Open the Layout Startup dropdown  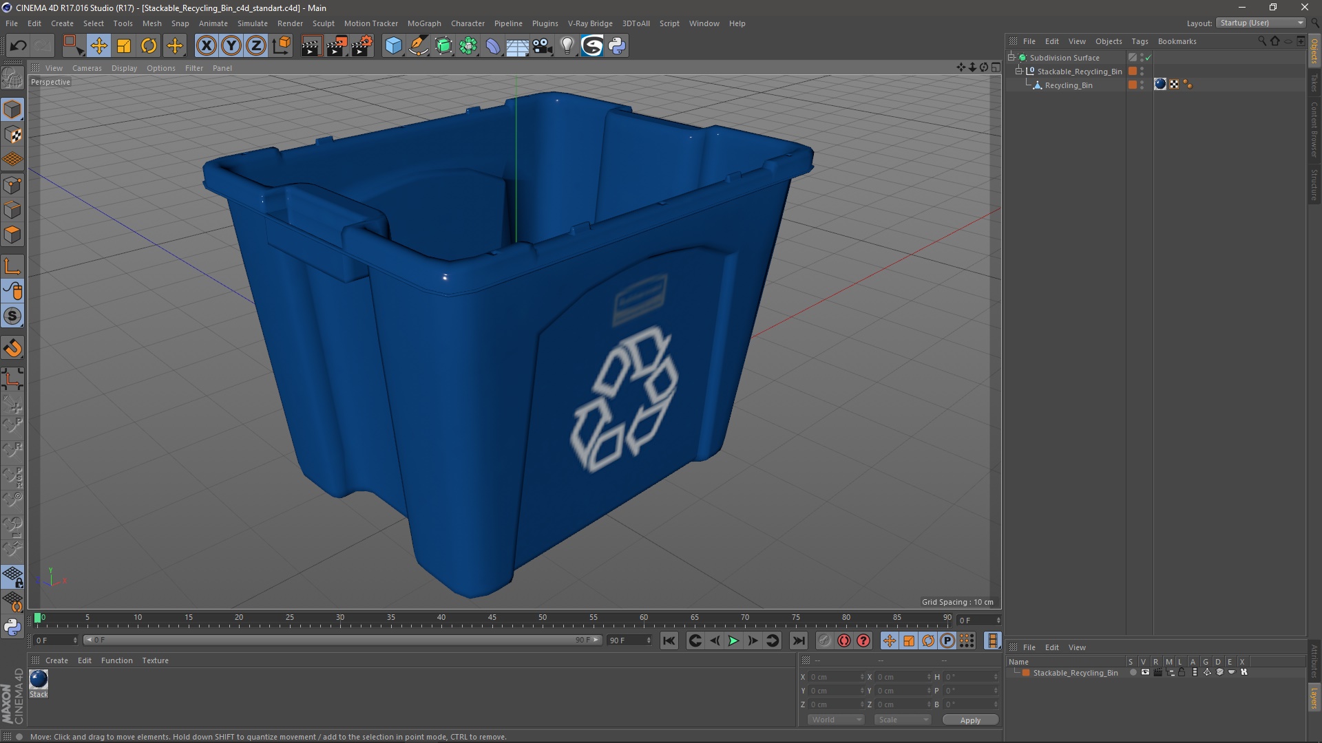coord(1261,23)
